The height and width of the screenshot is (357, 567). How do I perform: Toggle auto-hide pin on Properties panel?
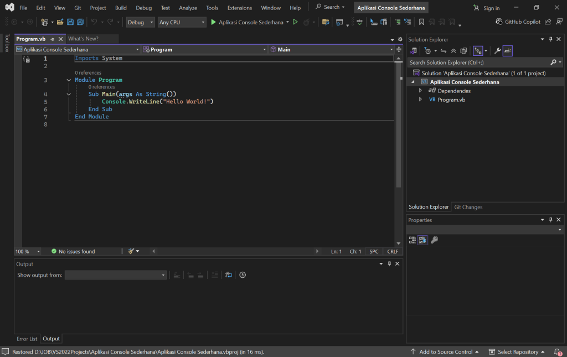(551, 220)
